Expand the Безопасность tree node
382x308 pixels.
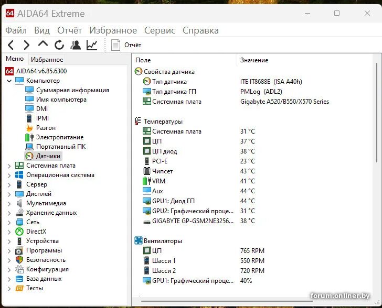9,260
